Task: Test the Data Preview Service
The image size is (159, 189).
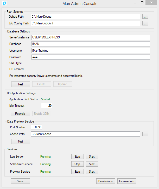Action: pos(20,141)
